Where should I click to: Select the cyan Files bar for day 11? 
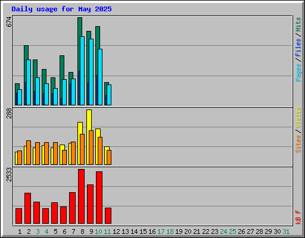pyautogui.click(x=109, y=95)
